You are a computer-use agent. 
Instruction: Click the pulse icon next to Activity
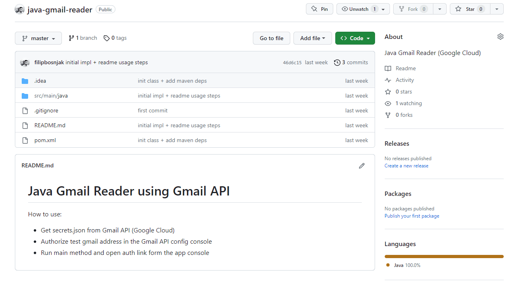point(388,80)
